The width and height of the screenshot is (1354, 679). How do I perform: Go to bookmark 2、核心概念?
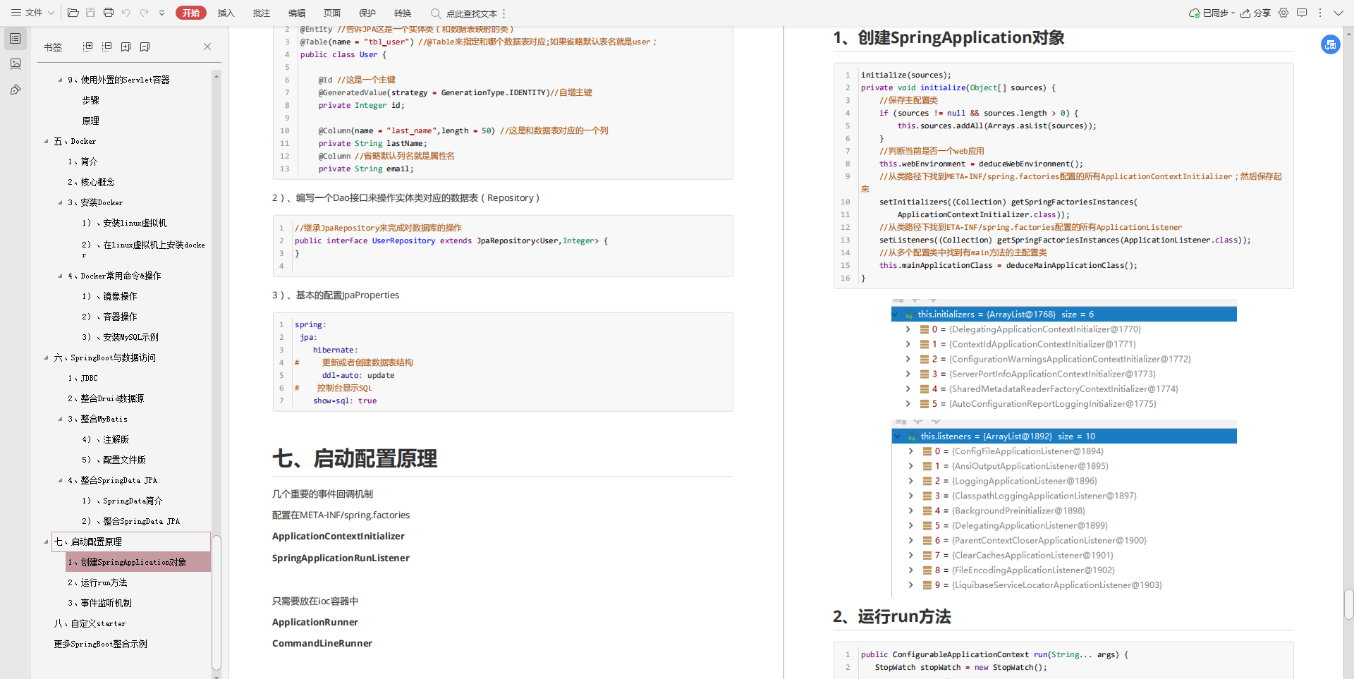(x=91, y=182)
